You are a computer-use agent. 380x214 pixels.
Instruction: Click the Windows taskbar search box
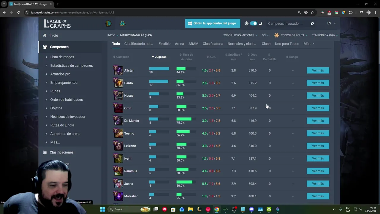129,209
